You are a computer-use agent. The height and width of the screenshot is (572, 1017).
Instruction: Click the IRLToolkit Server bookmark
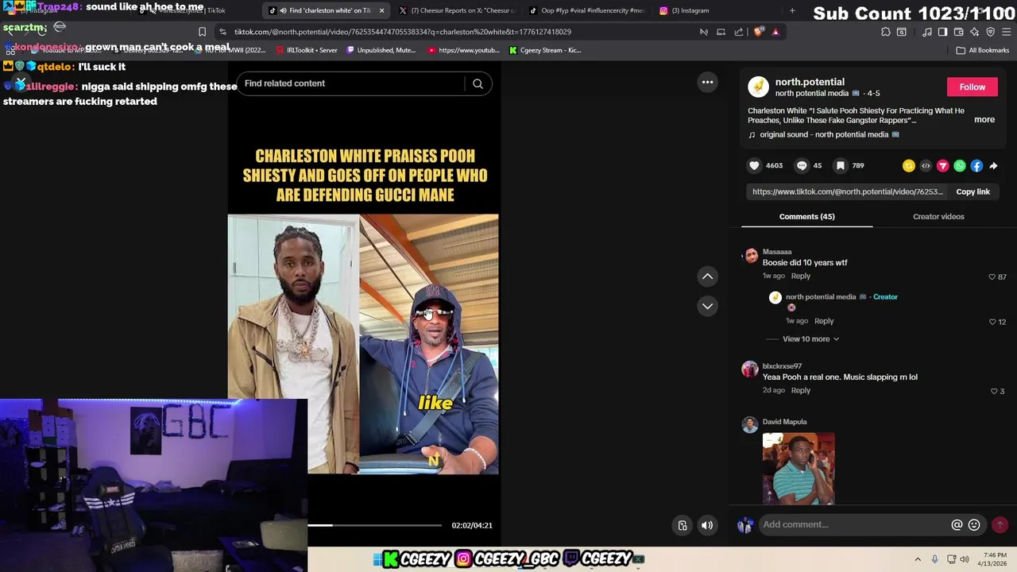pos(306,50)
